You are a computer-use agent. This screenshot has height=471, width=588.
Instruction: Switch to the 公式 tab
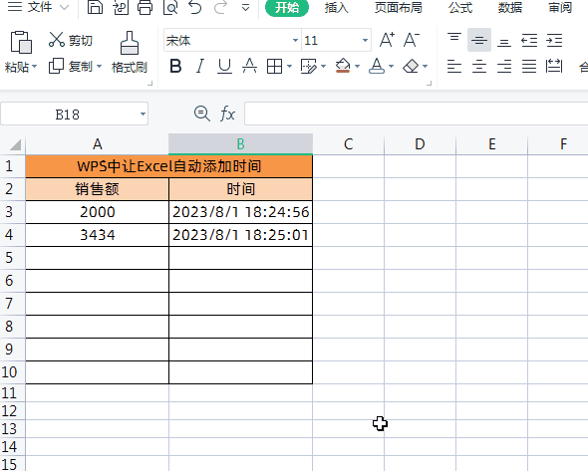click(460, 8)
